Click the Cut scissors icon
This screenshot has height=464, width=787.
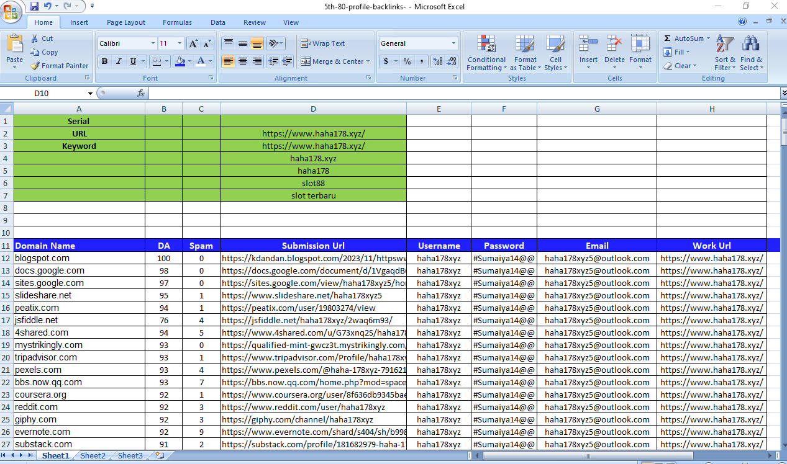[x=35, y=38]
